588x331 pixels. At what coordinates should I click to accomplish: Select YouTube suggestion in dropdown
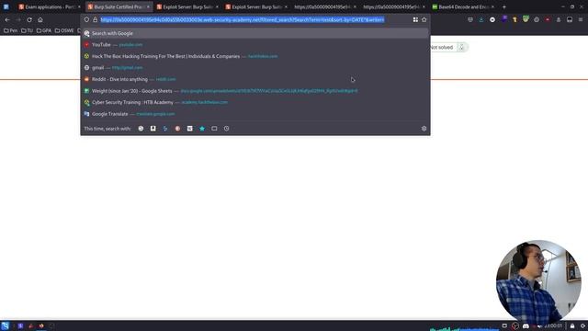pos(255,45)
